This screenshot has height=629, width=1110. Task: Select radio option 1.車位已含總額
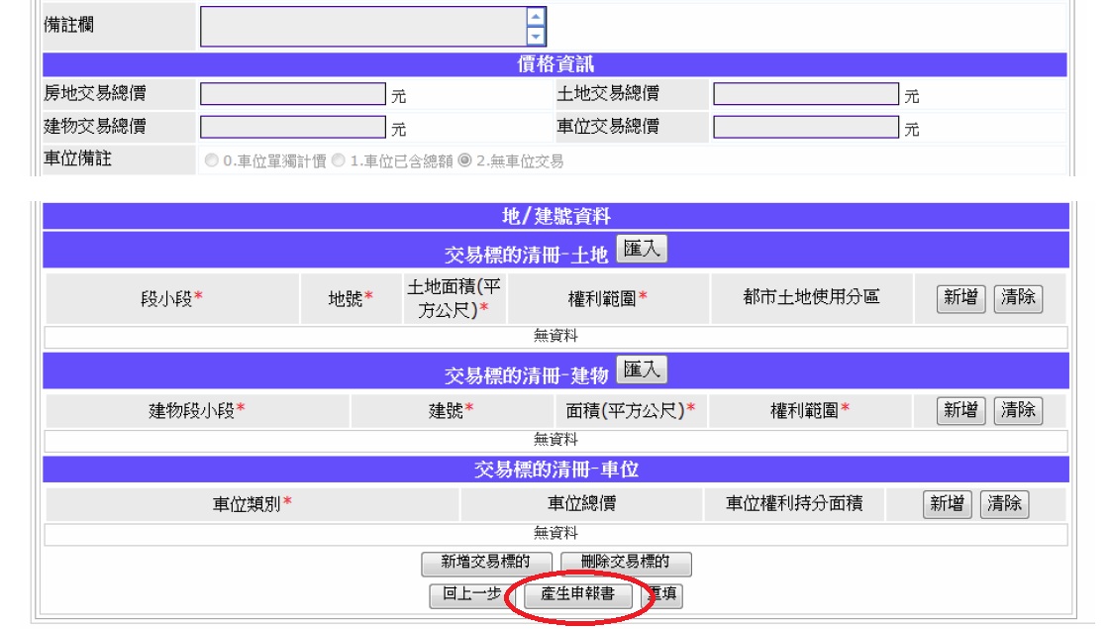click(336, 160)
